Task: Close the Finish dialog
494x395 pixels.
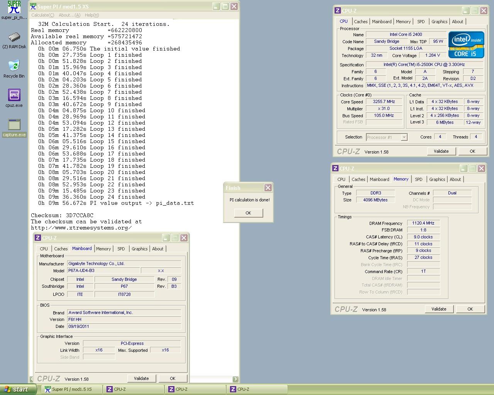Action: click(268, 188)
